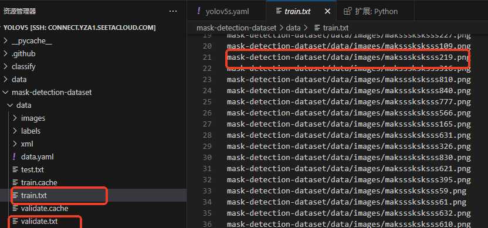The width and height of the screenshot is (488, 228).
Task: Click the validate.cache file icon
Action: 15,209
